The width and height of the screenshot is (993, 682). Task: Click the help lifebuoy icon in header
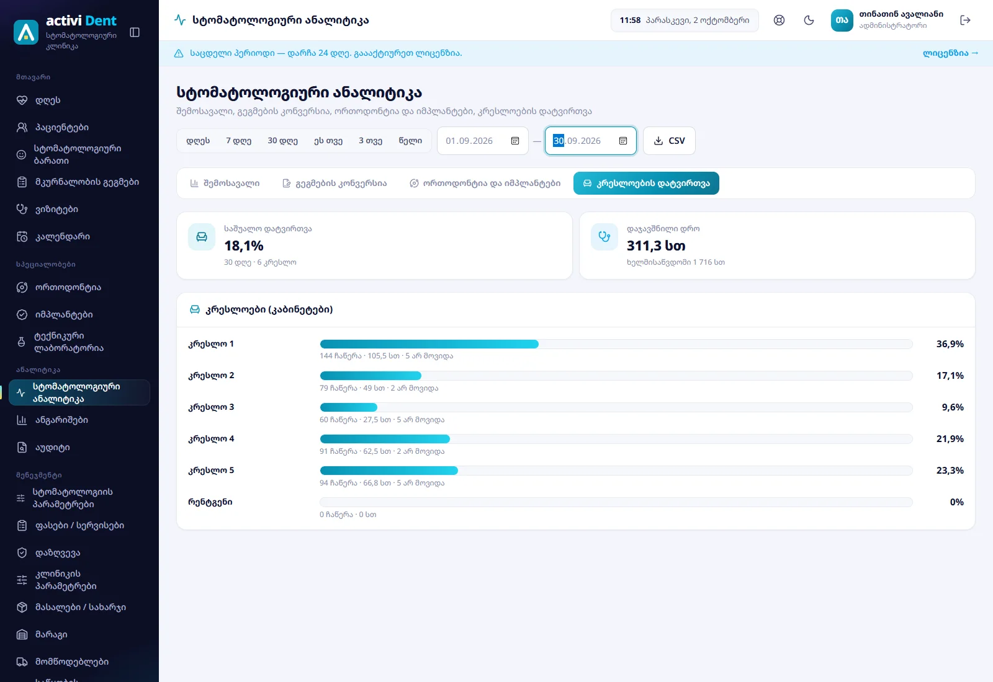point(779,20)
